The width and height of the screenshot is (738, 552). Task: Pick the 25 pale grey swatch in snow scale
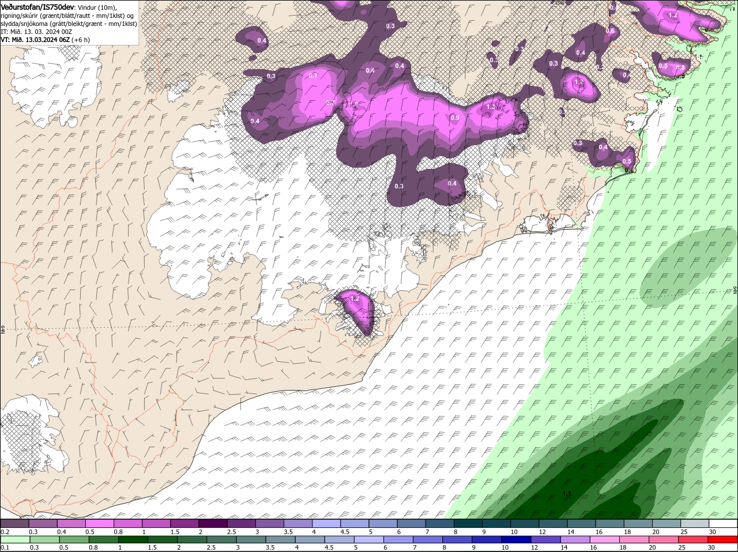pyautogui.click(x=695, y=524)
